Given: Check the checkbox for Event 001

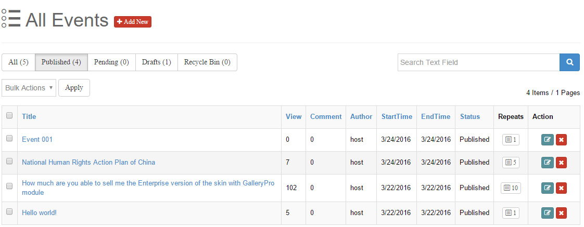Looking at the screenshot, I should 9,139.
